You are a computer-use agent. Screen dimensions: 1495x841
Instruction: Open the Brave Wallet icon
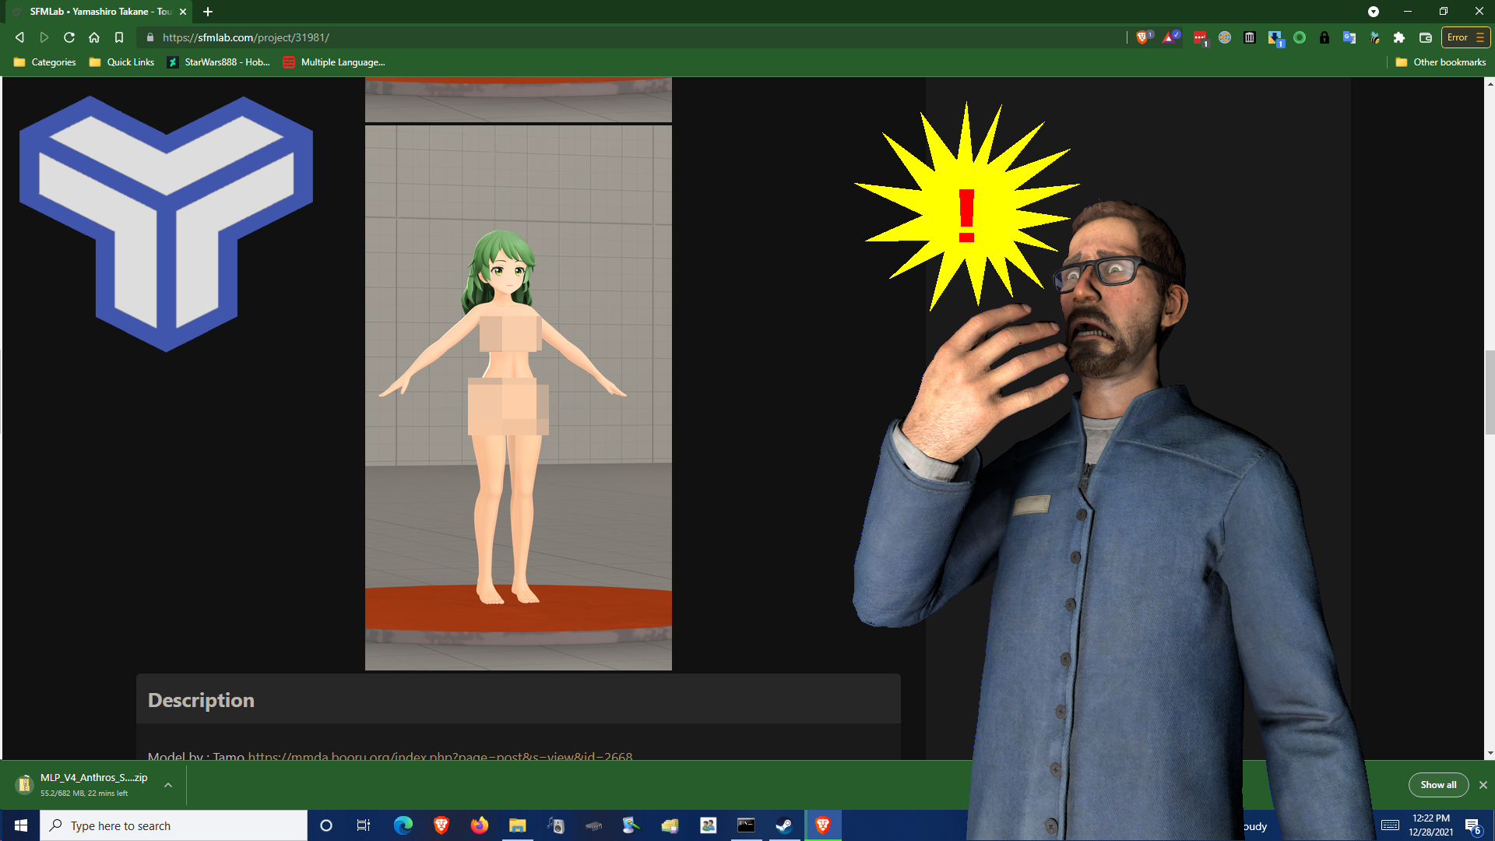coord(1426,37)
